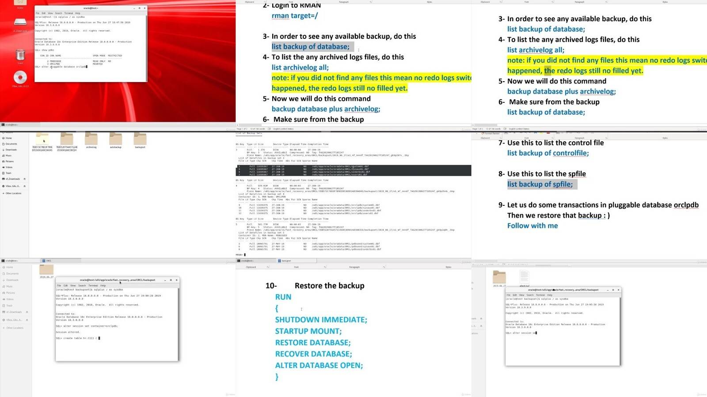Open the VBox_GAs CD icon on the red desktop

point(20,77)
